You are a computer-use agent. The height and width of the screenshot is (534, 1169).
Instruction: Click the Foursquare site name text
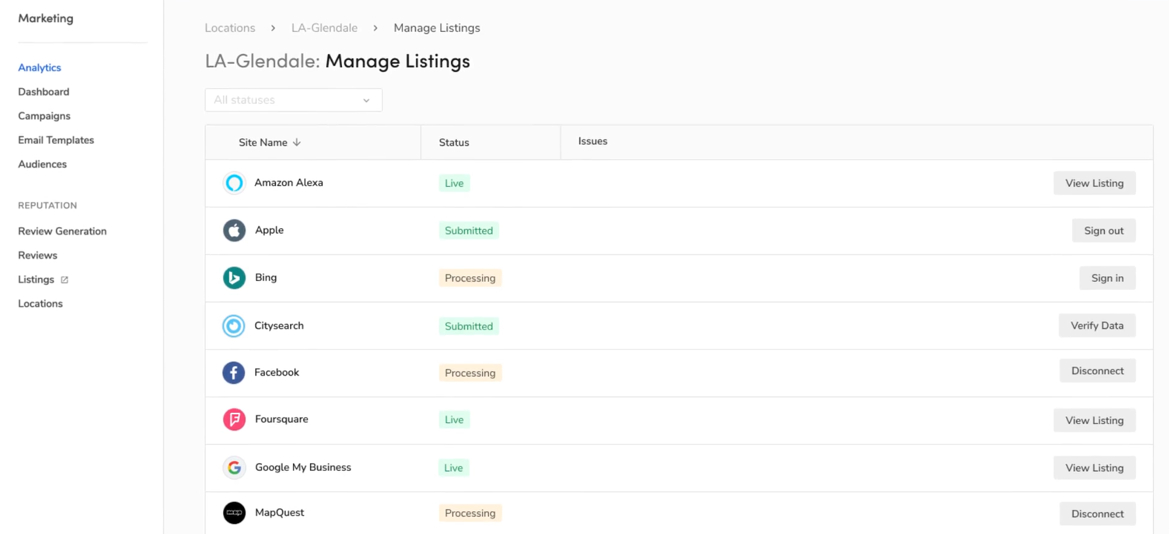[281, 420]
